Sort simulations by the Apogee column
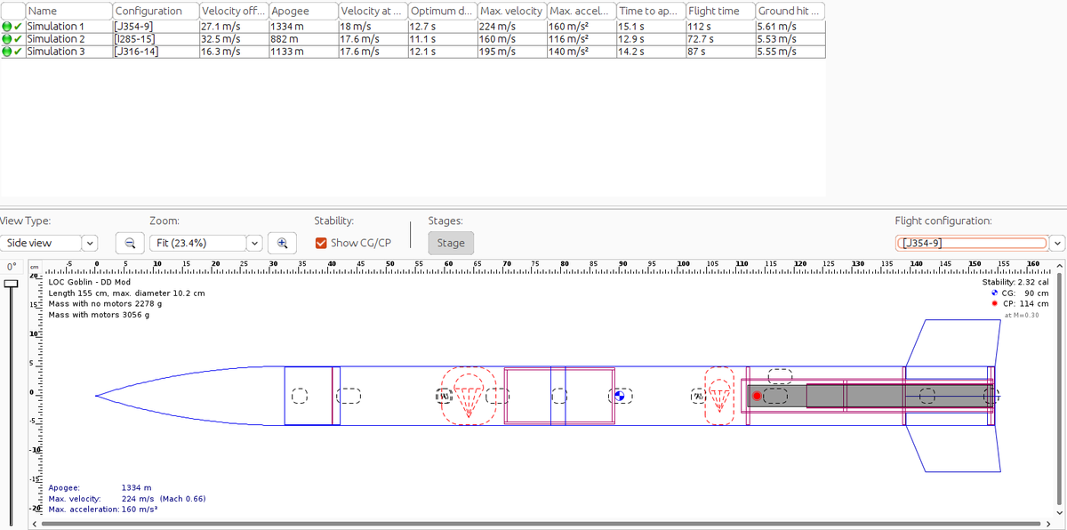The image size is (1067, 530). (x=302, y=12)
